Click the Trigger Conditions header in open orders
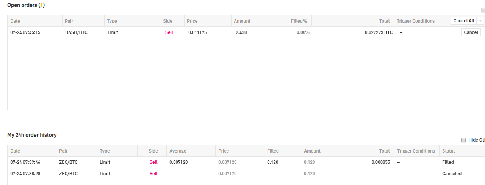The image size is (485, 185). point(416,21)
